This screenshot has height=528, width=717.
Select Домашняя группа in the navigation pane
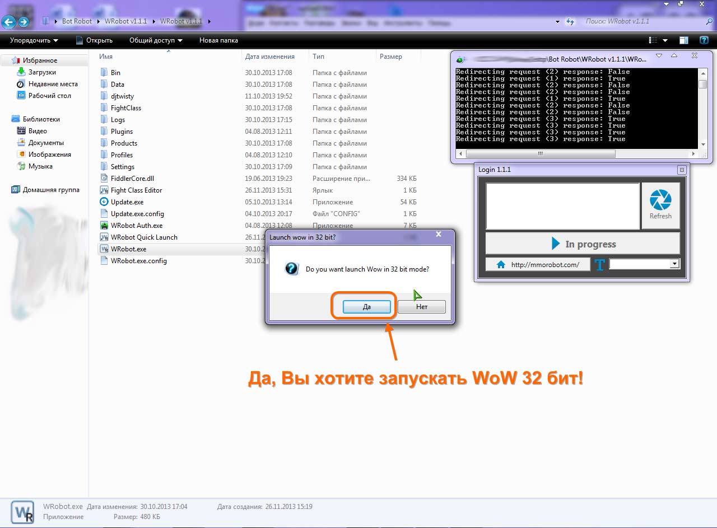tap(50, 190)
